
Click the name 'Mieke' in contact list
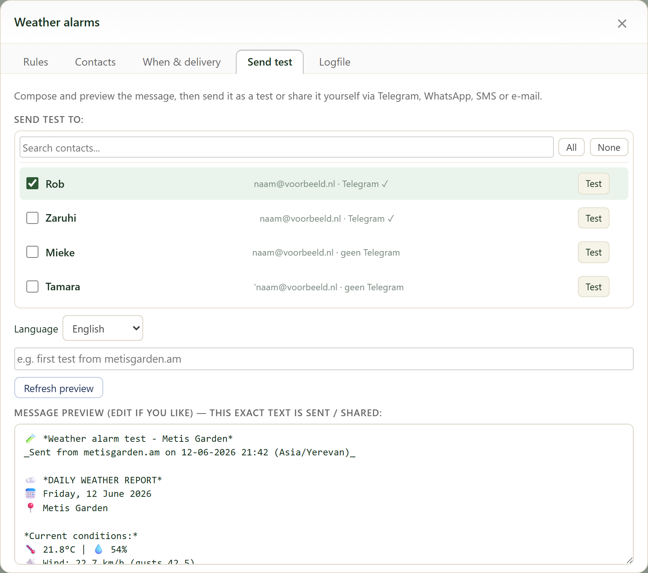[60, 253]
